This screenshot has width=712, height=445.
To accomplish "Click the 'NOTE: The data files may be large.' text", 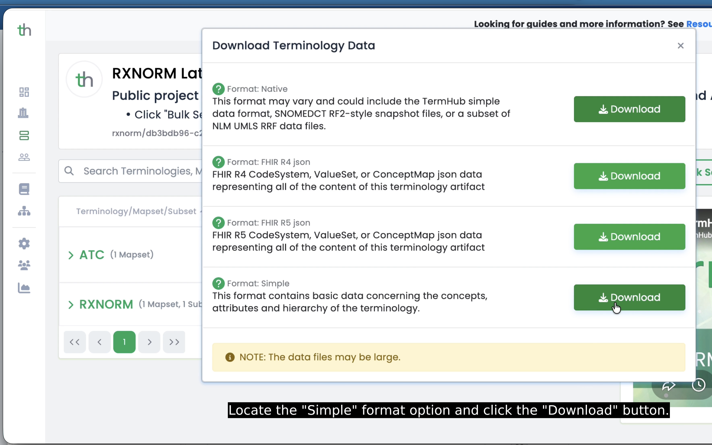I will pyautogui.click(x=320, y=357).
